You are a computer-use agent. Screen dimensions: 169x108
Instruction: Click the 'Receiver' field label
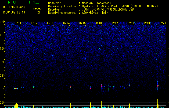pyautogui.click(x=55, y=9)
